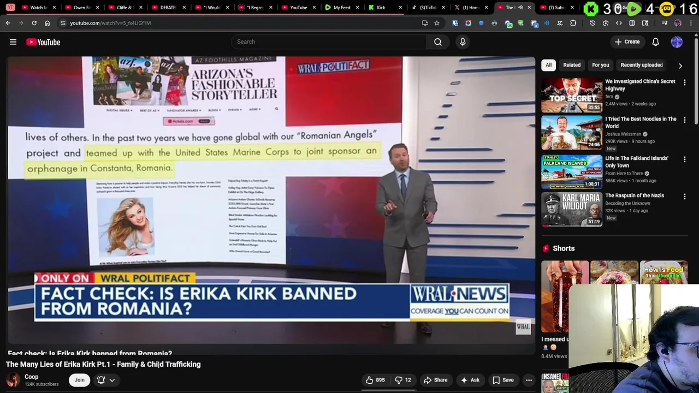Open browser home page button

47,23
